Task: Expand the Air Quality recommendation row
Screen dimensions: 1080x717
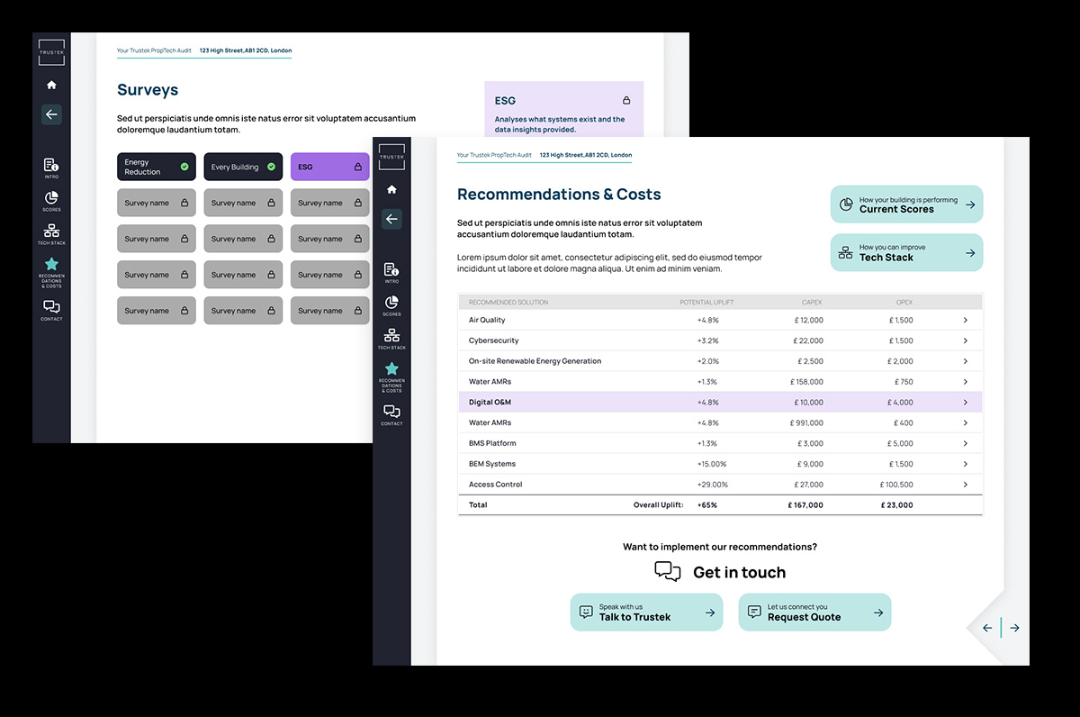Action: point(965,320)
